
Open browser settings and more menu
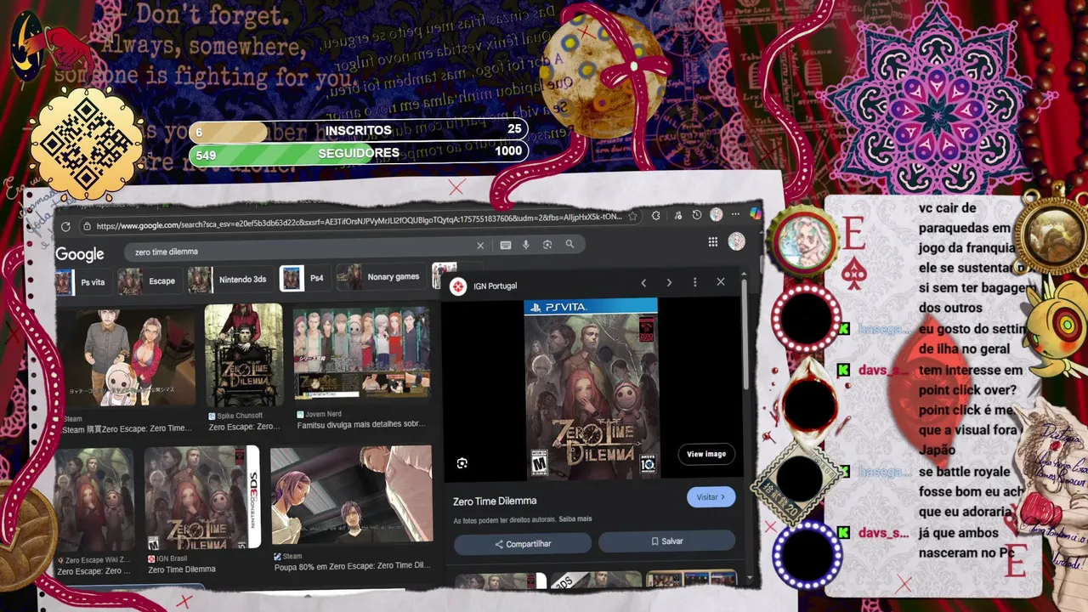pos(736,214)
